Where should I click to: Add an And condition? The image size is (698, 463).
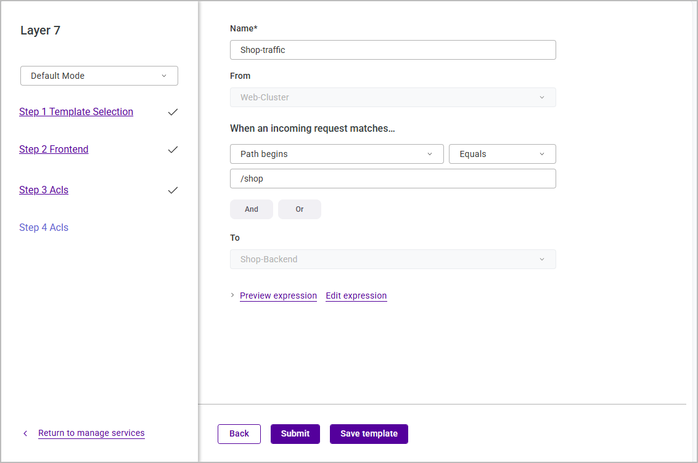click(252, 209)
